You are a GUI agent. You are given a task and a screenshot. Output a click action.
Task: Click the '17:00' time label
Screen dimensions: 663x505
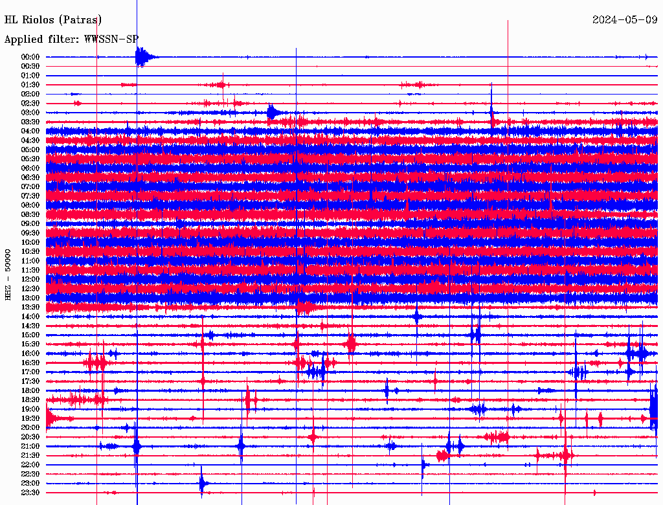pos(30,372)
